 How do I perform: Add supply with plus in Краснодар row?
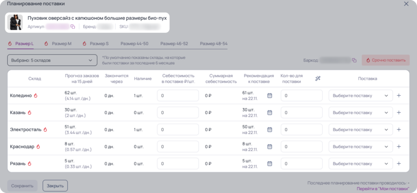(399, 147)
